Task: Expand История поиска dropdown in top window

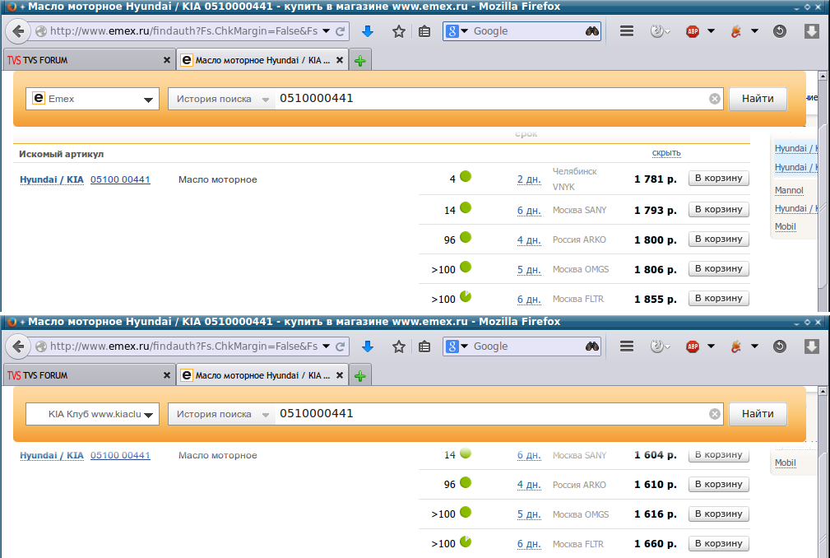Action: click(x=222, y=99)
